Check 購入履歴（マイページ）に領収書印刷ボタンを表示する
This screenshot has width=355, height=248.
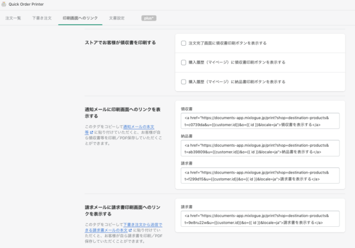tap(184, 62)
